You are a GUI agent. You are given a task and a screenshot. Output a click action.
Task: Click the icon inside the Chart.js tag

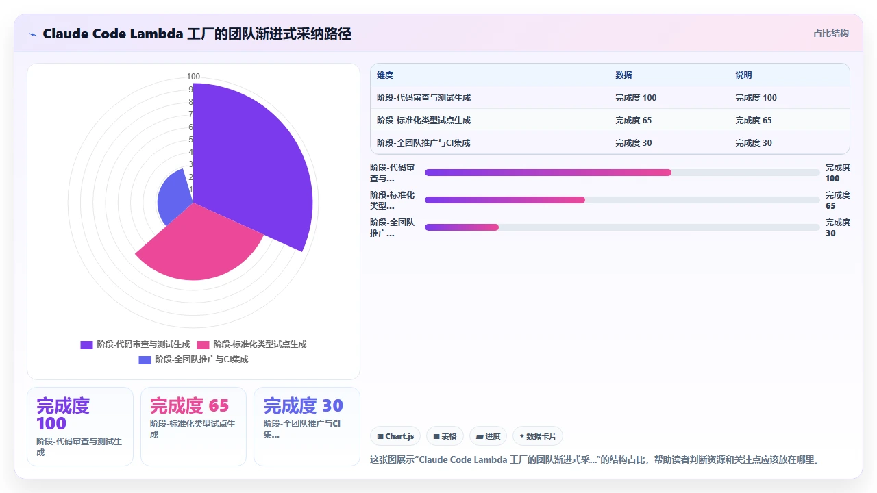tap(380, 436)
